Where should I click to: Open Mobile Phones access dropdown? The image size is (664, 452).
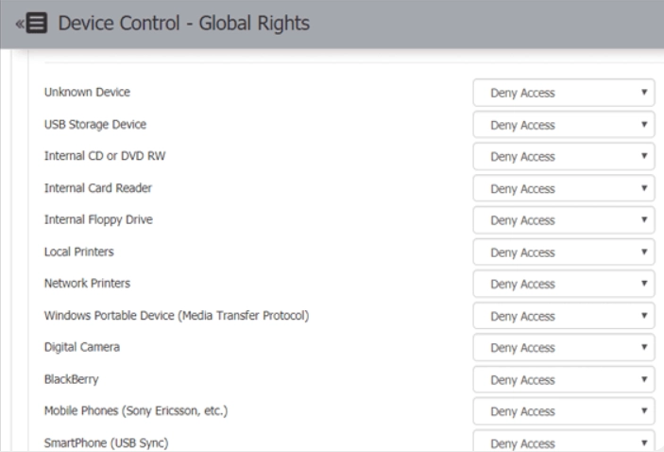(x=564, y=411)
